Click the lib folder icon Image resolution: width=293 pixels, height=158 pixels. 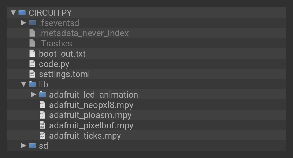(x=32, y=84)
